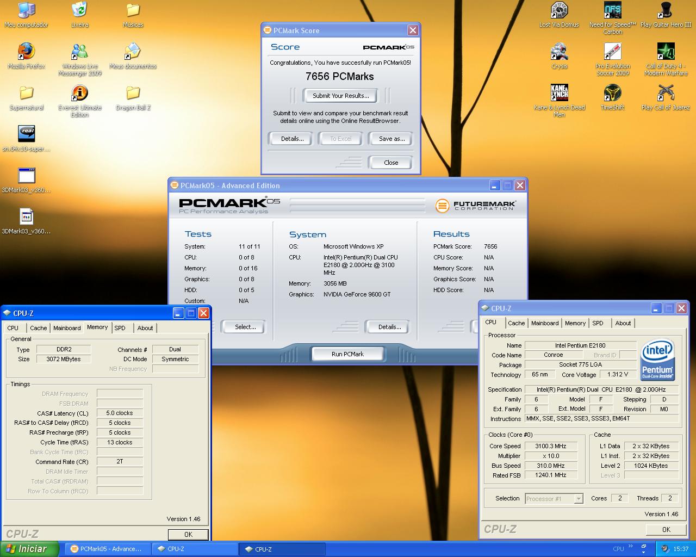Click the Socket 775 LGA package value
696x557 pixels.
(x=580, y=364)
